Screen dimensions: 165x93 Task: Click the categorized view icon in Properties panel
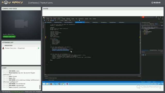tap(142, 55)
